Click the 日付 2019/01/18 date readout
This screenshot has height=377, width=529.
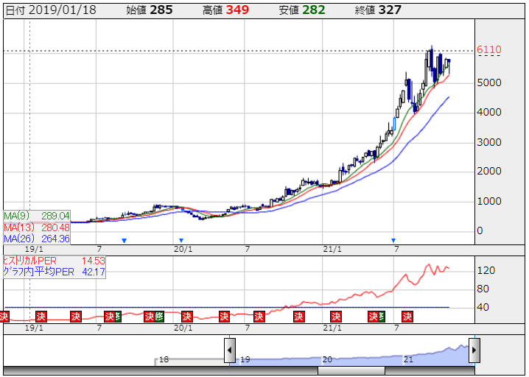(51, 10)
